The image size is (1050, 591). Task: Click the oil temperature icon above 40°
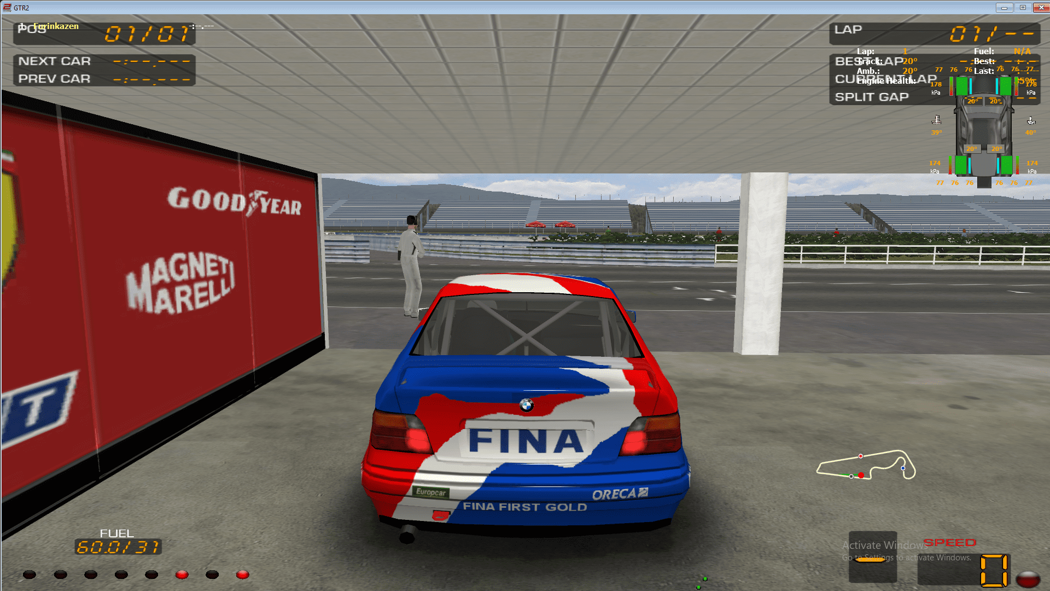(1031, 120)
